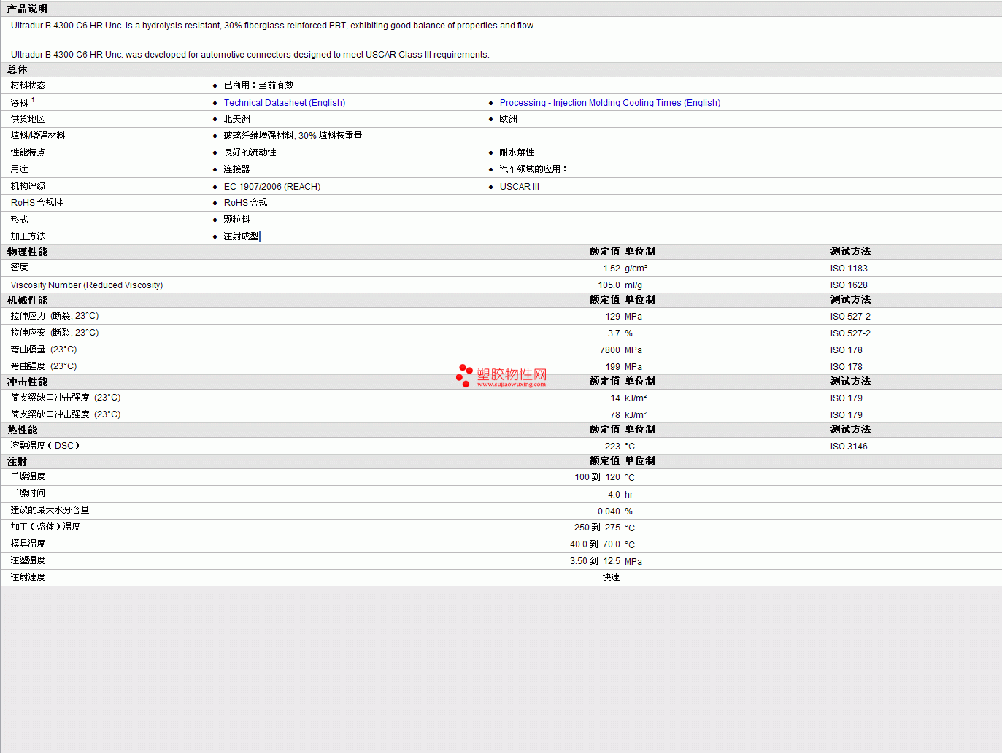Click the drying time value 4.0

[614, 495]
